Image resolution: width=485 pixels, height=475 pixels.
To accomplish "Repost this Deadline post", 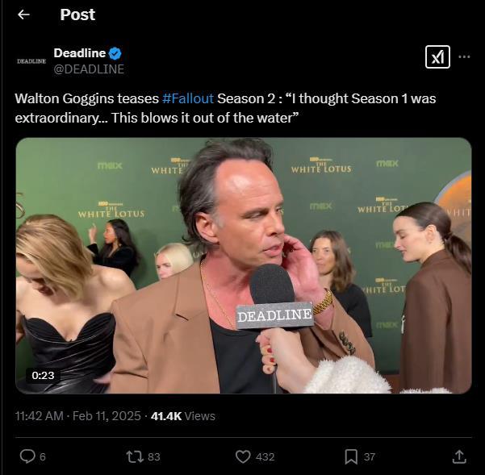I will (x=135, y=456).
